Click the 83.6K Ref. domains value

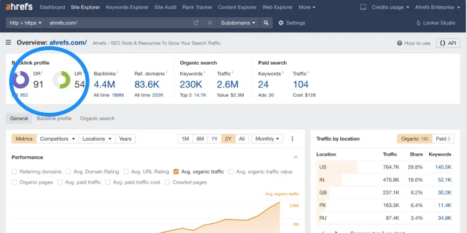coord(147,85)
